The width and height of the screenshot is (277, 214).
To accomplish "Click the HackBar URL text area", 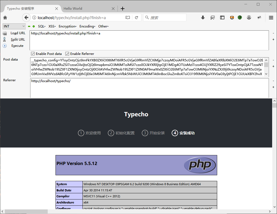I will coord(149,40).
